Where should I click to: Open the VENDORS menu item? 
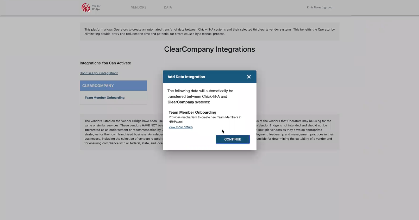[139, 8]
